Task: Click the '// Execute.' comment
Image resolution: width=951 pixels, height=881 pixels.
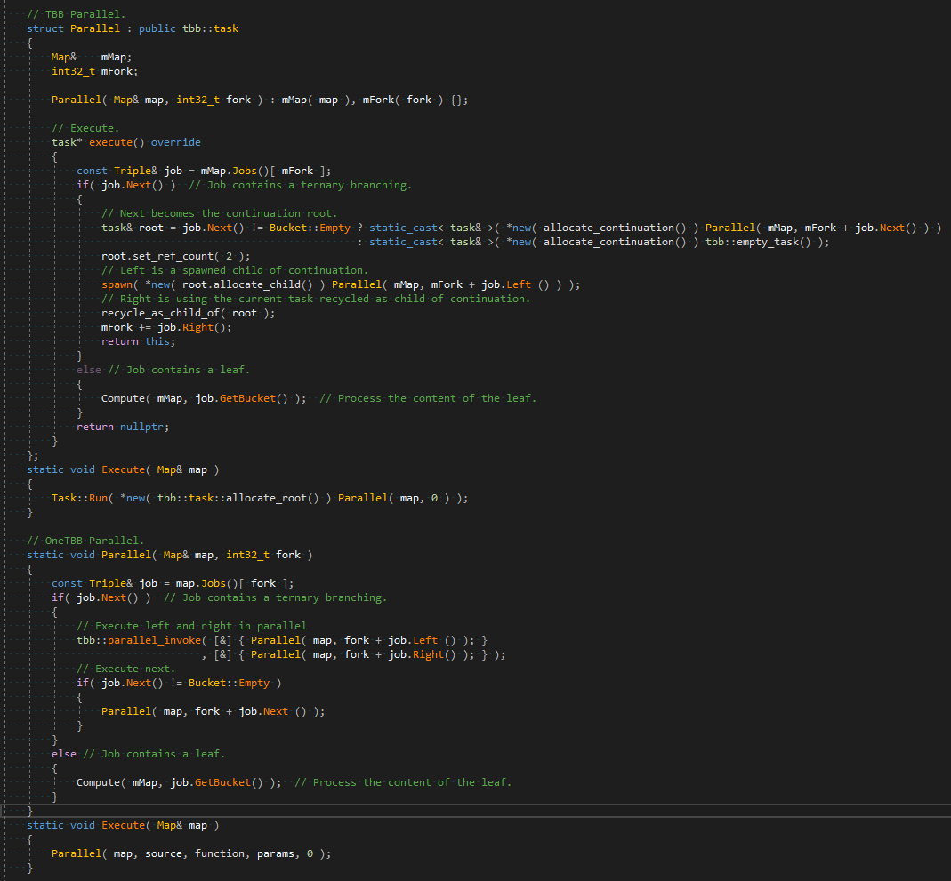Action: click(85, 128)
